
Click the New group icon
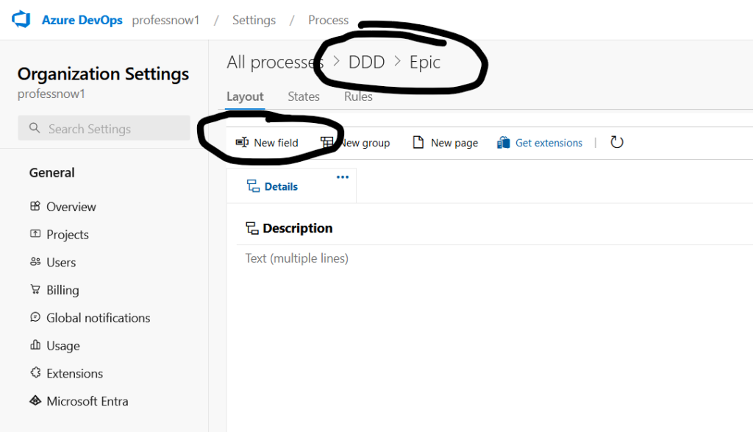coord(327,143)
